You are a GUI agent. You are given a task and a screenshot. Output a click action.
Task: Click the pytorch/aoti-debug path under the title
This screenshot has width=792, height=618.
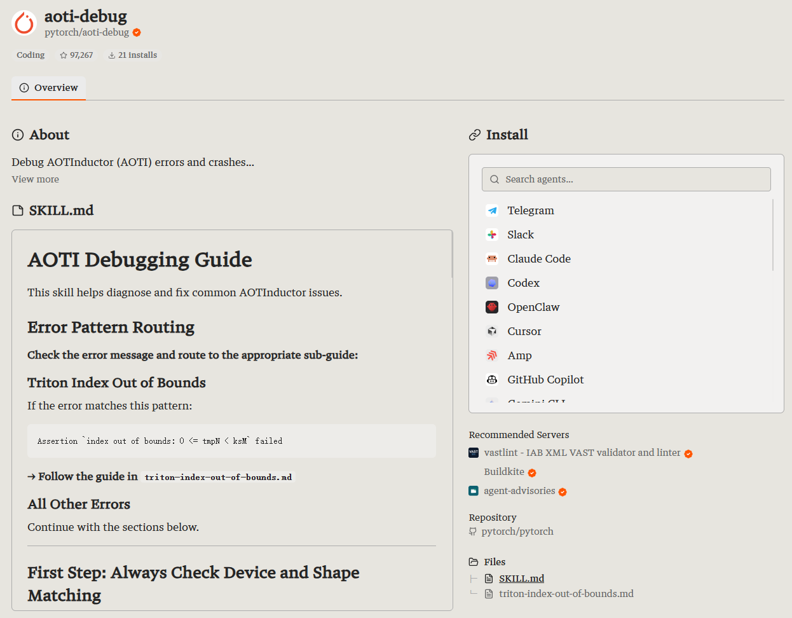(x=86, y=32)
